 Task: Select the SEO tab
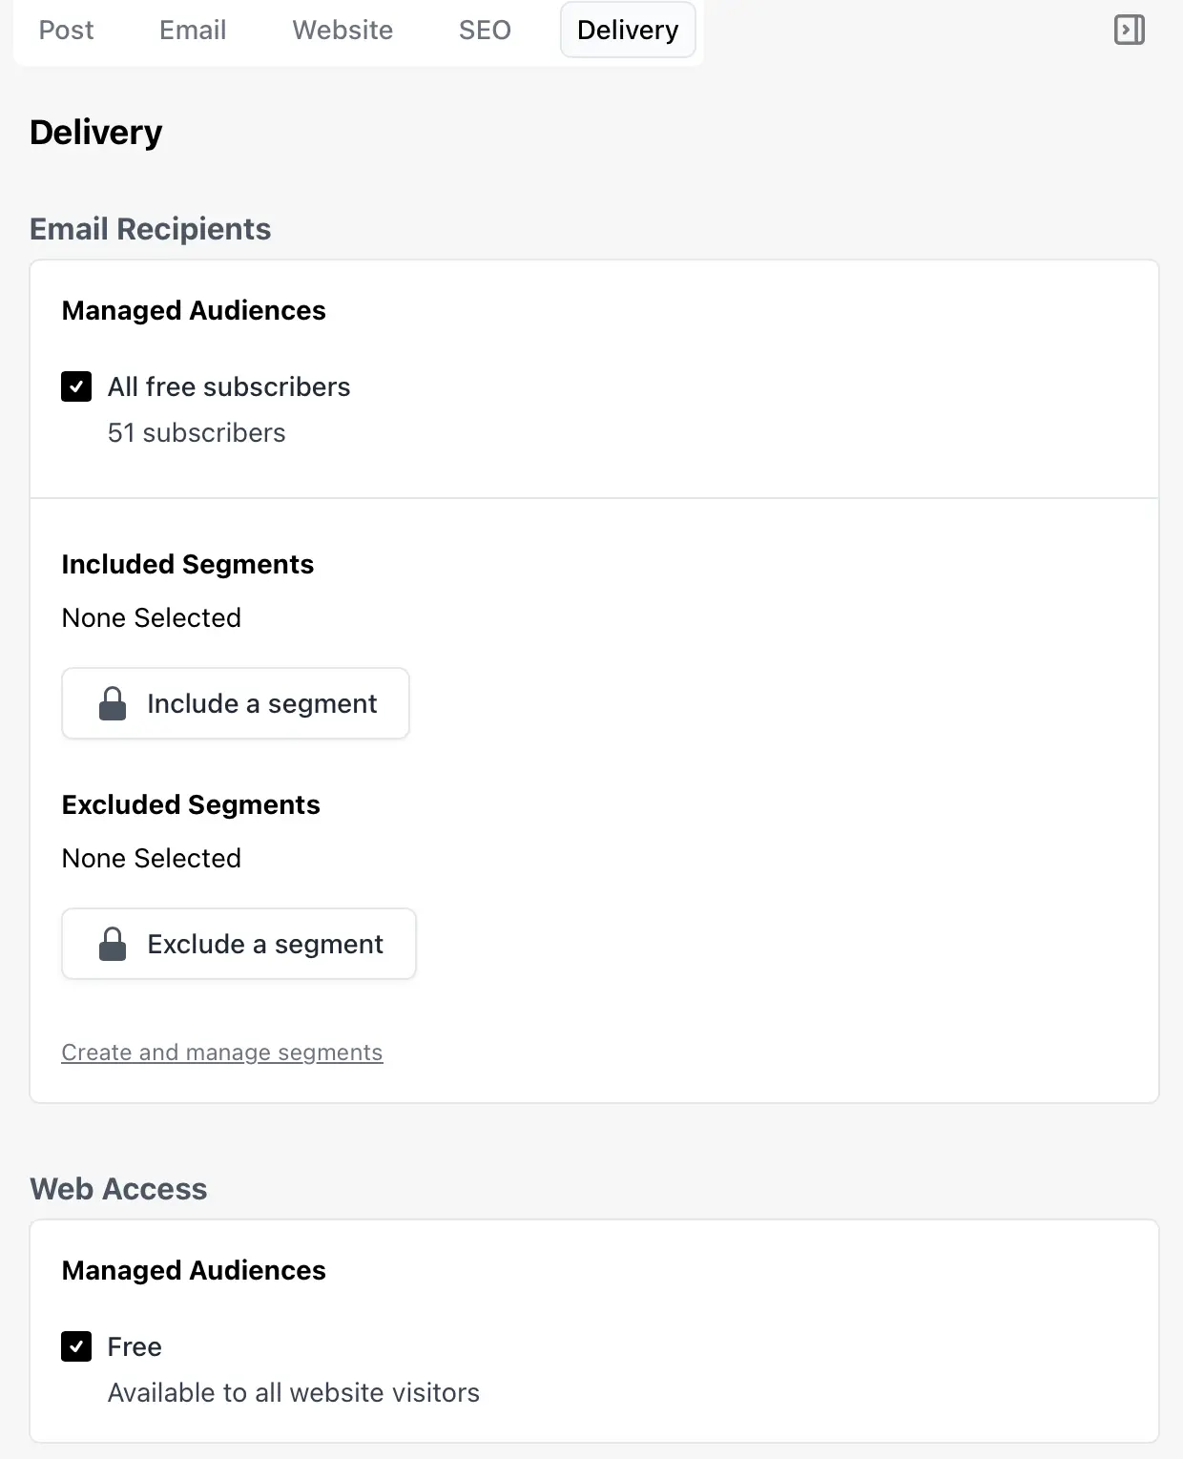click(x=485, y=30)
